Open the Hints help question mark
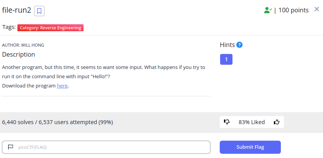The image size is (323, 158). 239,45
